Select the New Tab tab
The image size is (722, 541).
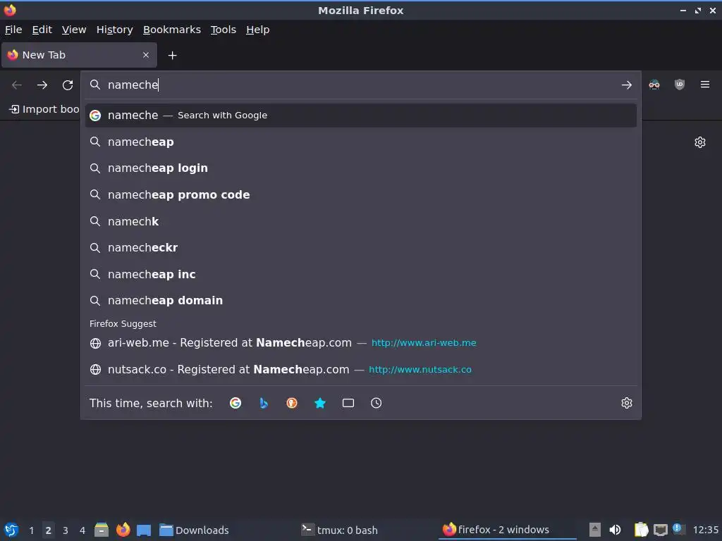[x=79, y=55]
